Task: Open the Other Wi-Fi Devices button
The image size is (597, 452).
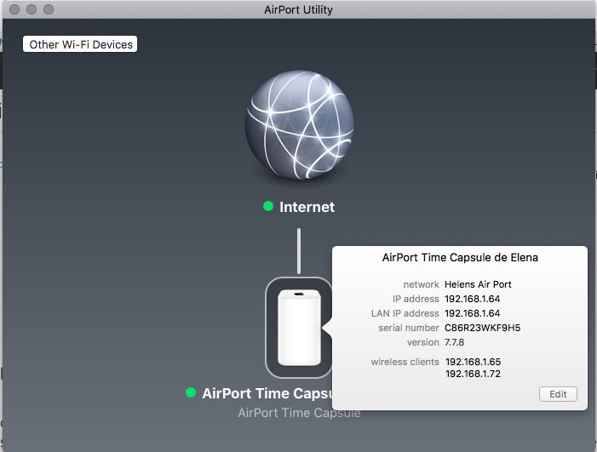Action: (80, 44)
